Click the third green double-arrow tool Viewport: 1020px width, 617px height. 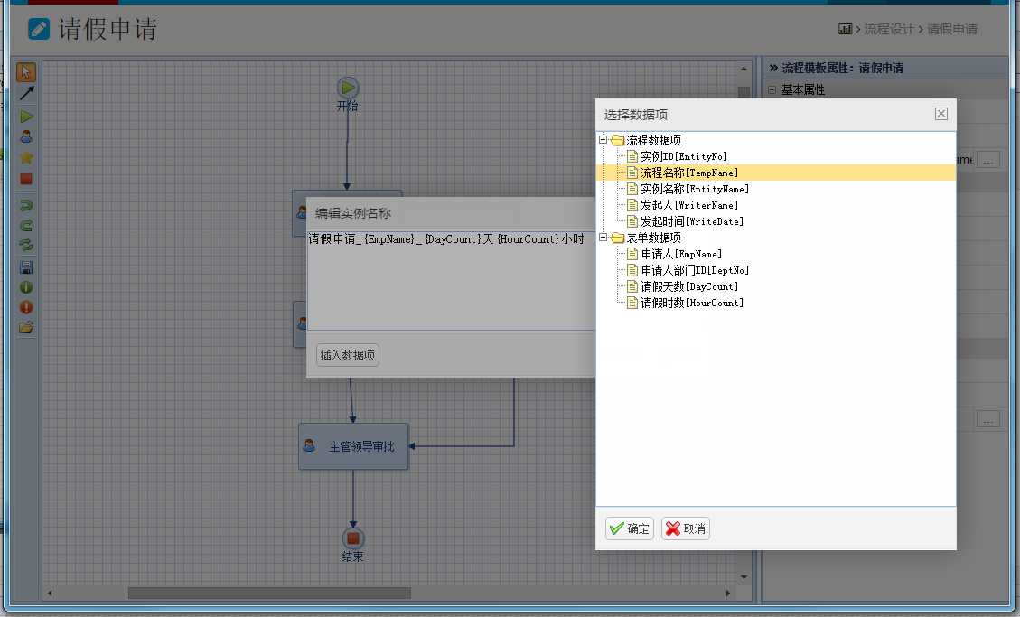tap(27, 245)
